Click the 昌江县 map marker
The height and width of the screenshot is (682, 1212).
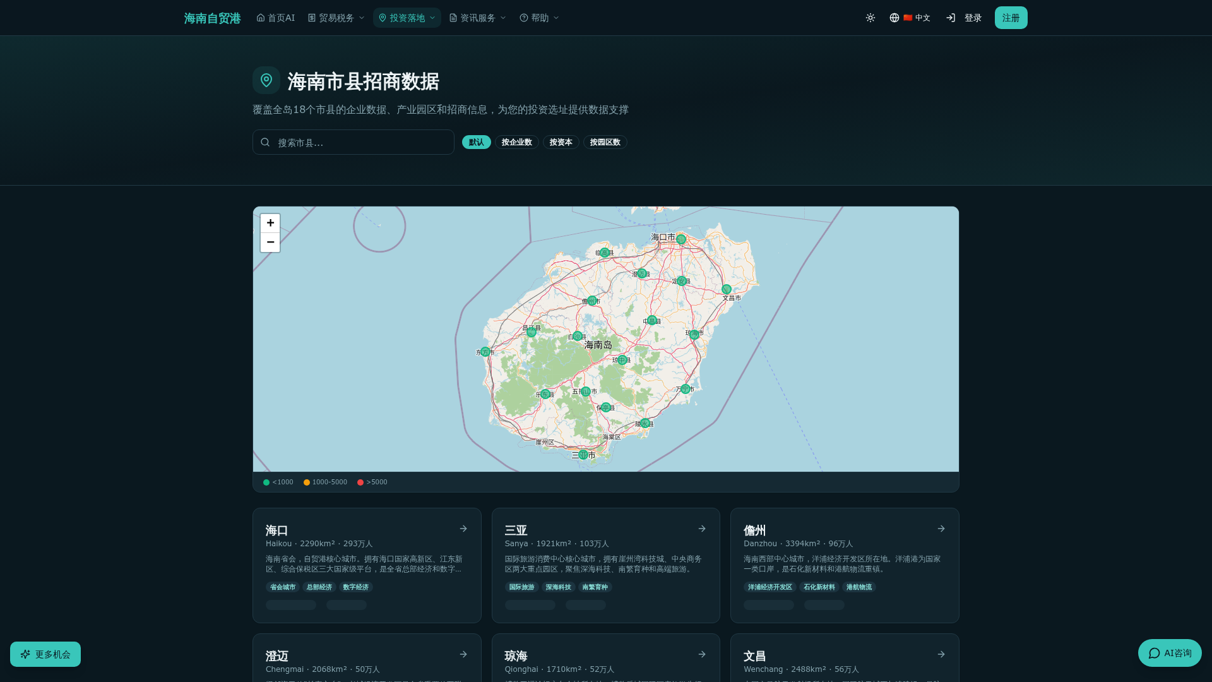coord(532,332)
